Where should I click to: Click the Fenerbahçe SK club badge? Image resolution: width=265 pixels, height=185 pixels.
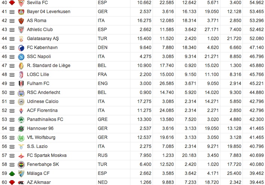21,164
